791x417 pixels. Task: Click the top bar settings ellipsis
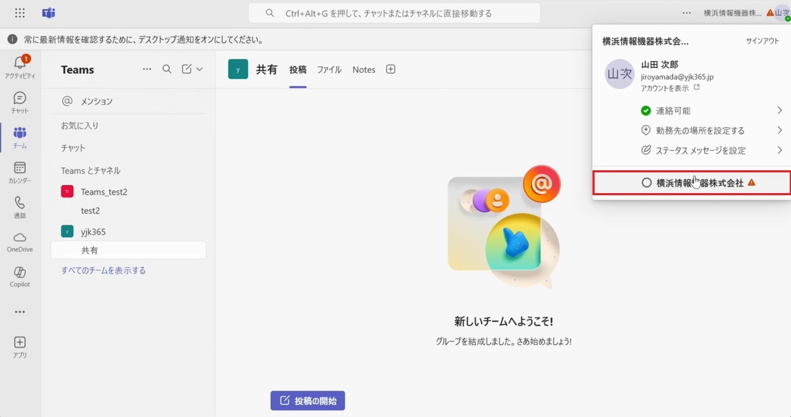point(687,13)
